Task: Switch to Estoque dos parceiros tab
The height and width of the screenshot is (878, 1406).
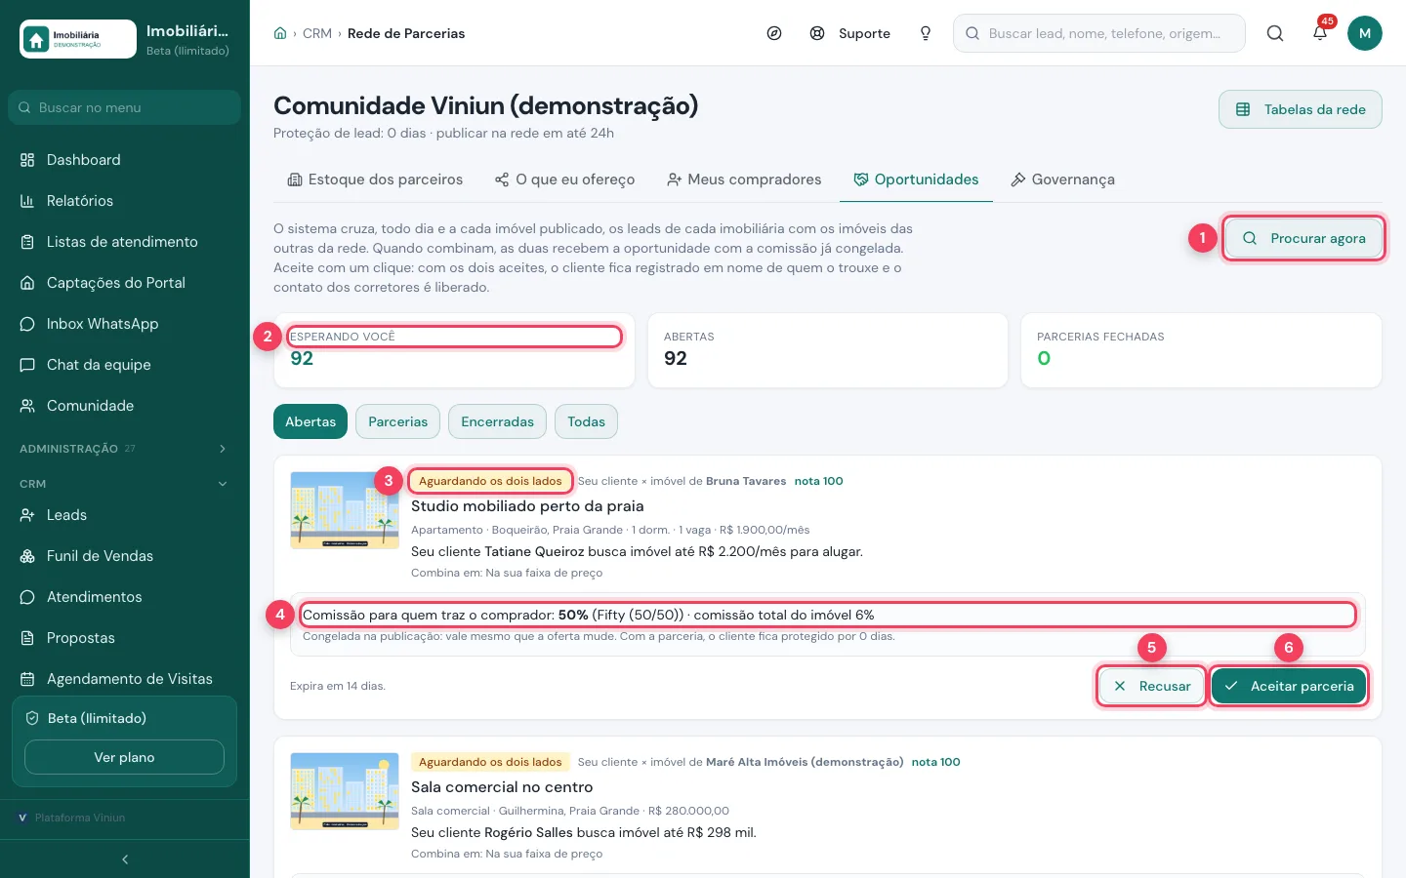Action: pyautogui.click(x=375, y=180)
